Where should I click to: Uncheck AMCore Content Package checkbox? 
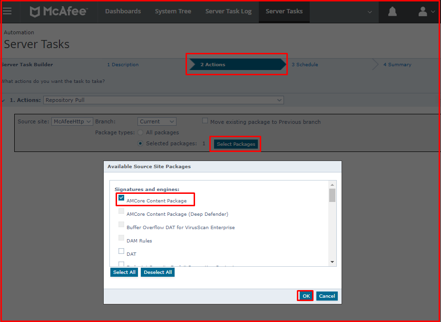point(121,198)
